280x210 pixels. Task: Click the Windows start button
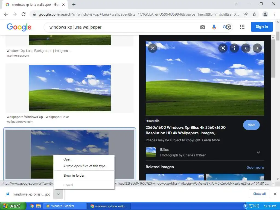coord(13,206)
